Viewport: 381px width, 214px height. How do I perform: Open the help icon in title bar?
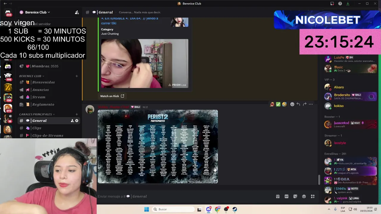340,4
